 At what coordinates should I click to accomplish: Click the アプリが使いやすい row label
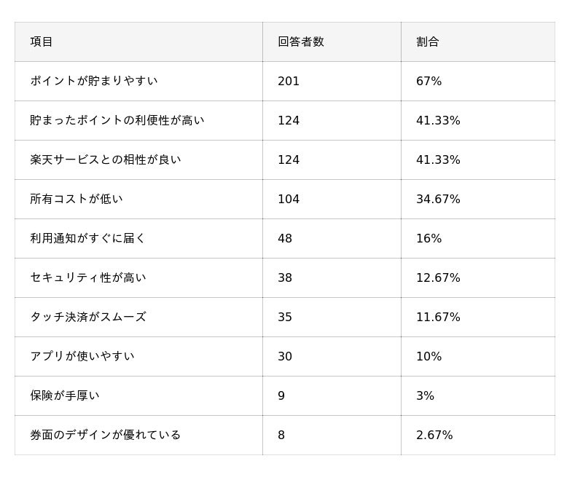coord(82,356)
